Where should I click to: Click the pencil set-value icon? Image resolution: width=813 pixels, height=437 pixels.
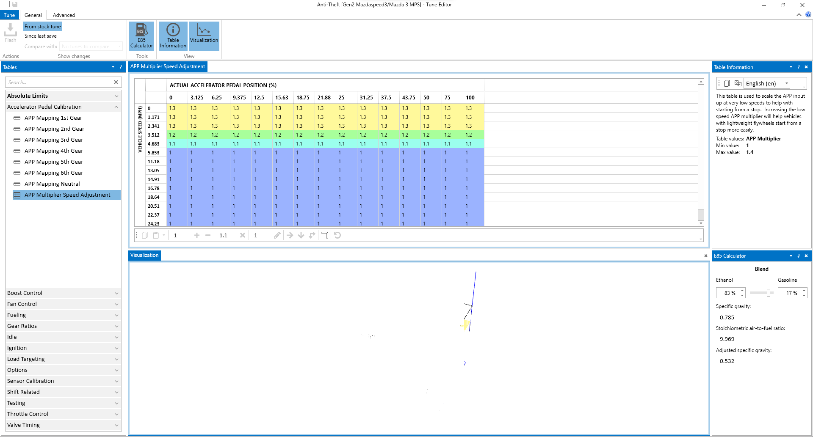[277, 235]
